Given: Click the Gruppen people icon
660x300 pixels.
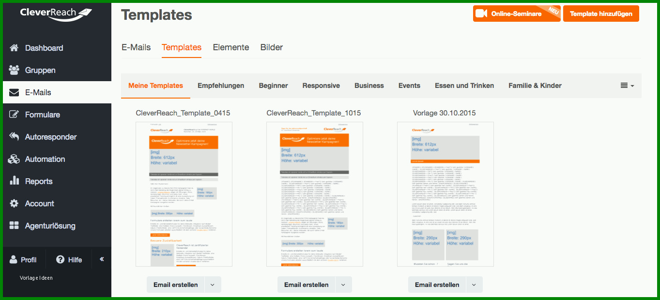Looking at the screenshot, I should tap(14, 70).
